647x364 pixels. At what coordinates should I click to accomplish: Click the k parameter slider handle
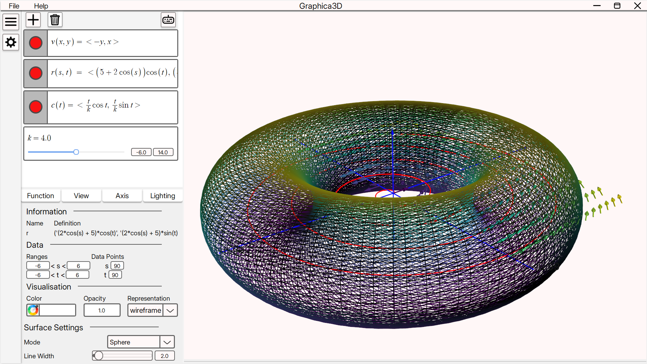point(76,152)
